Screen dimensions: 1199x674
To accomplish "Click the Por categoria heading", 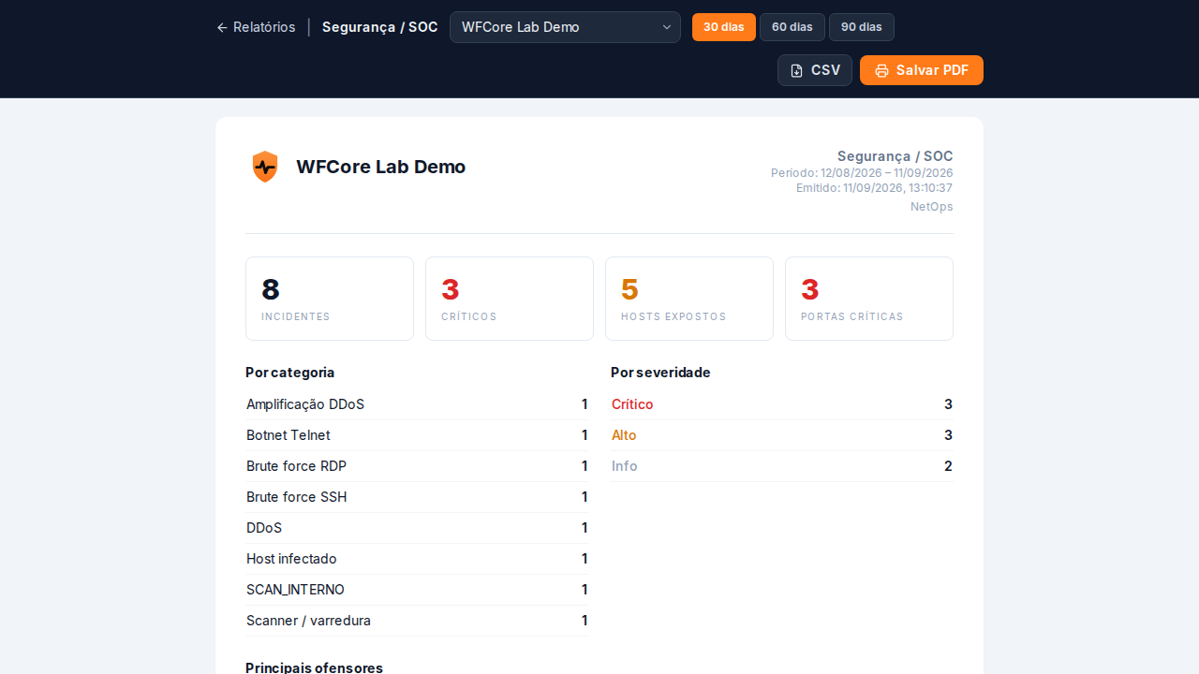I will pos(290,373).
